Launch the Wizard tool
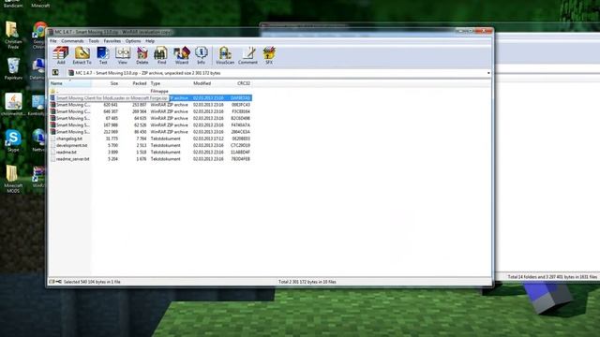Screen dimensions: 600x337 181,55
